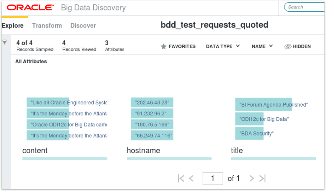
Task: Click the bar under hostname attribute
Action: (169, 158)
